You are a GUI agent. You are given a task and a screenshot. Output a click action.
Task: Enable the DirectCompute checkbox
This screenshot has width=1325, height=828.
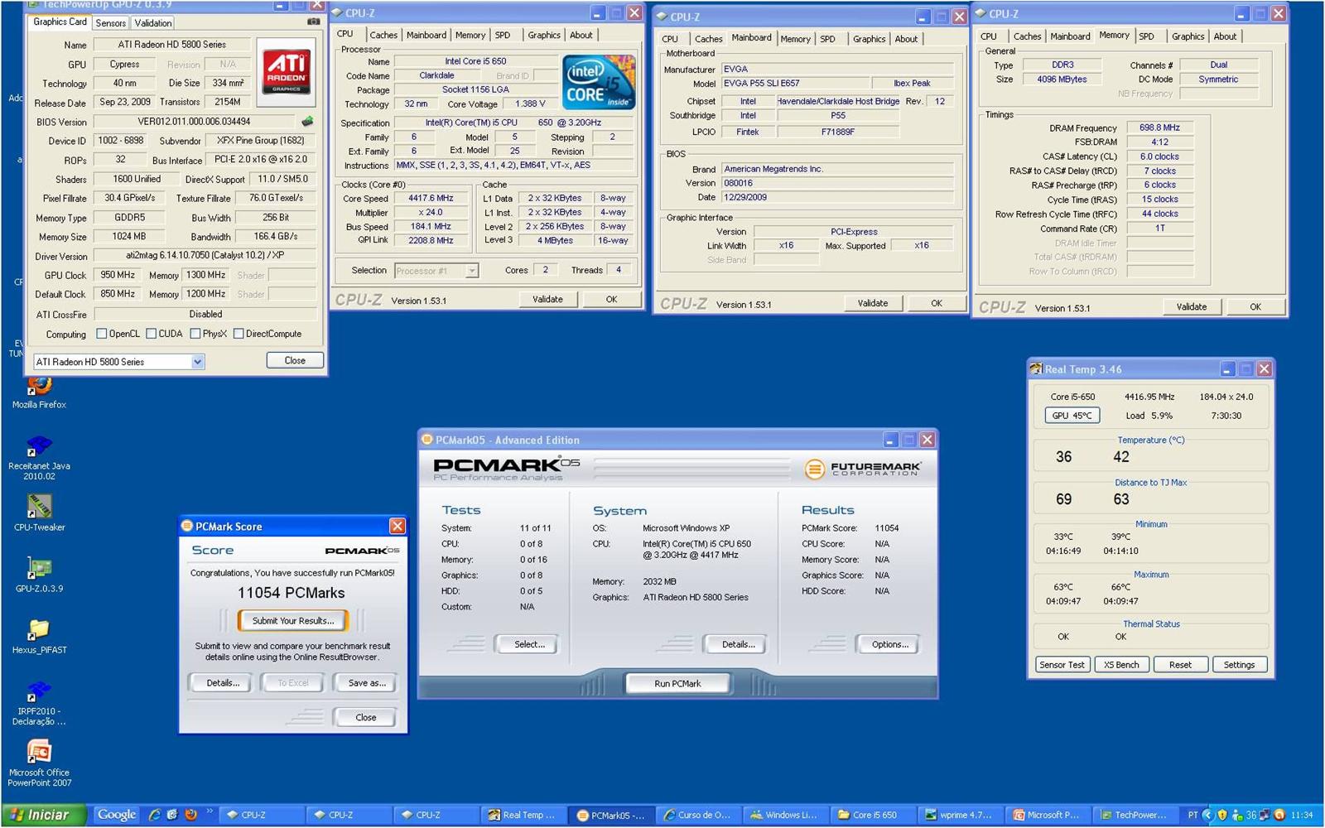(238, 334)
